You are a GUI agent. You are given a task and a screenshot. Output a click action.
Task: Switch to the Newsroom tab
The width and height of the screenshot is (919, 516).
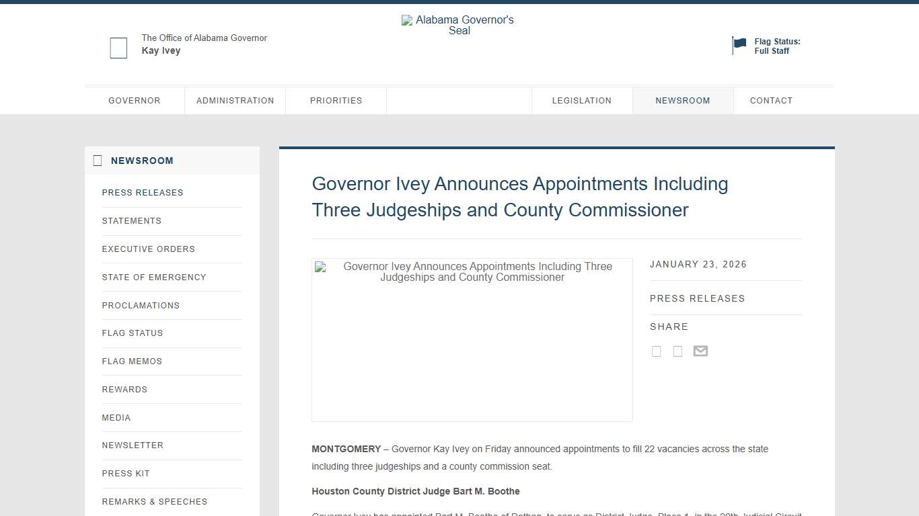point(683,100)
